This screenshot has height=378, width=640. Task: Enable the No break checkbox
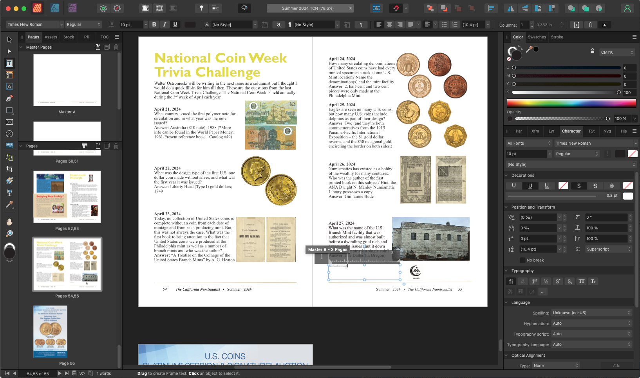522,260
